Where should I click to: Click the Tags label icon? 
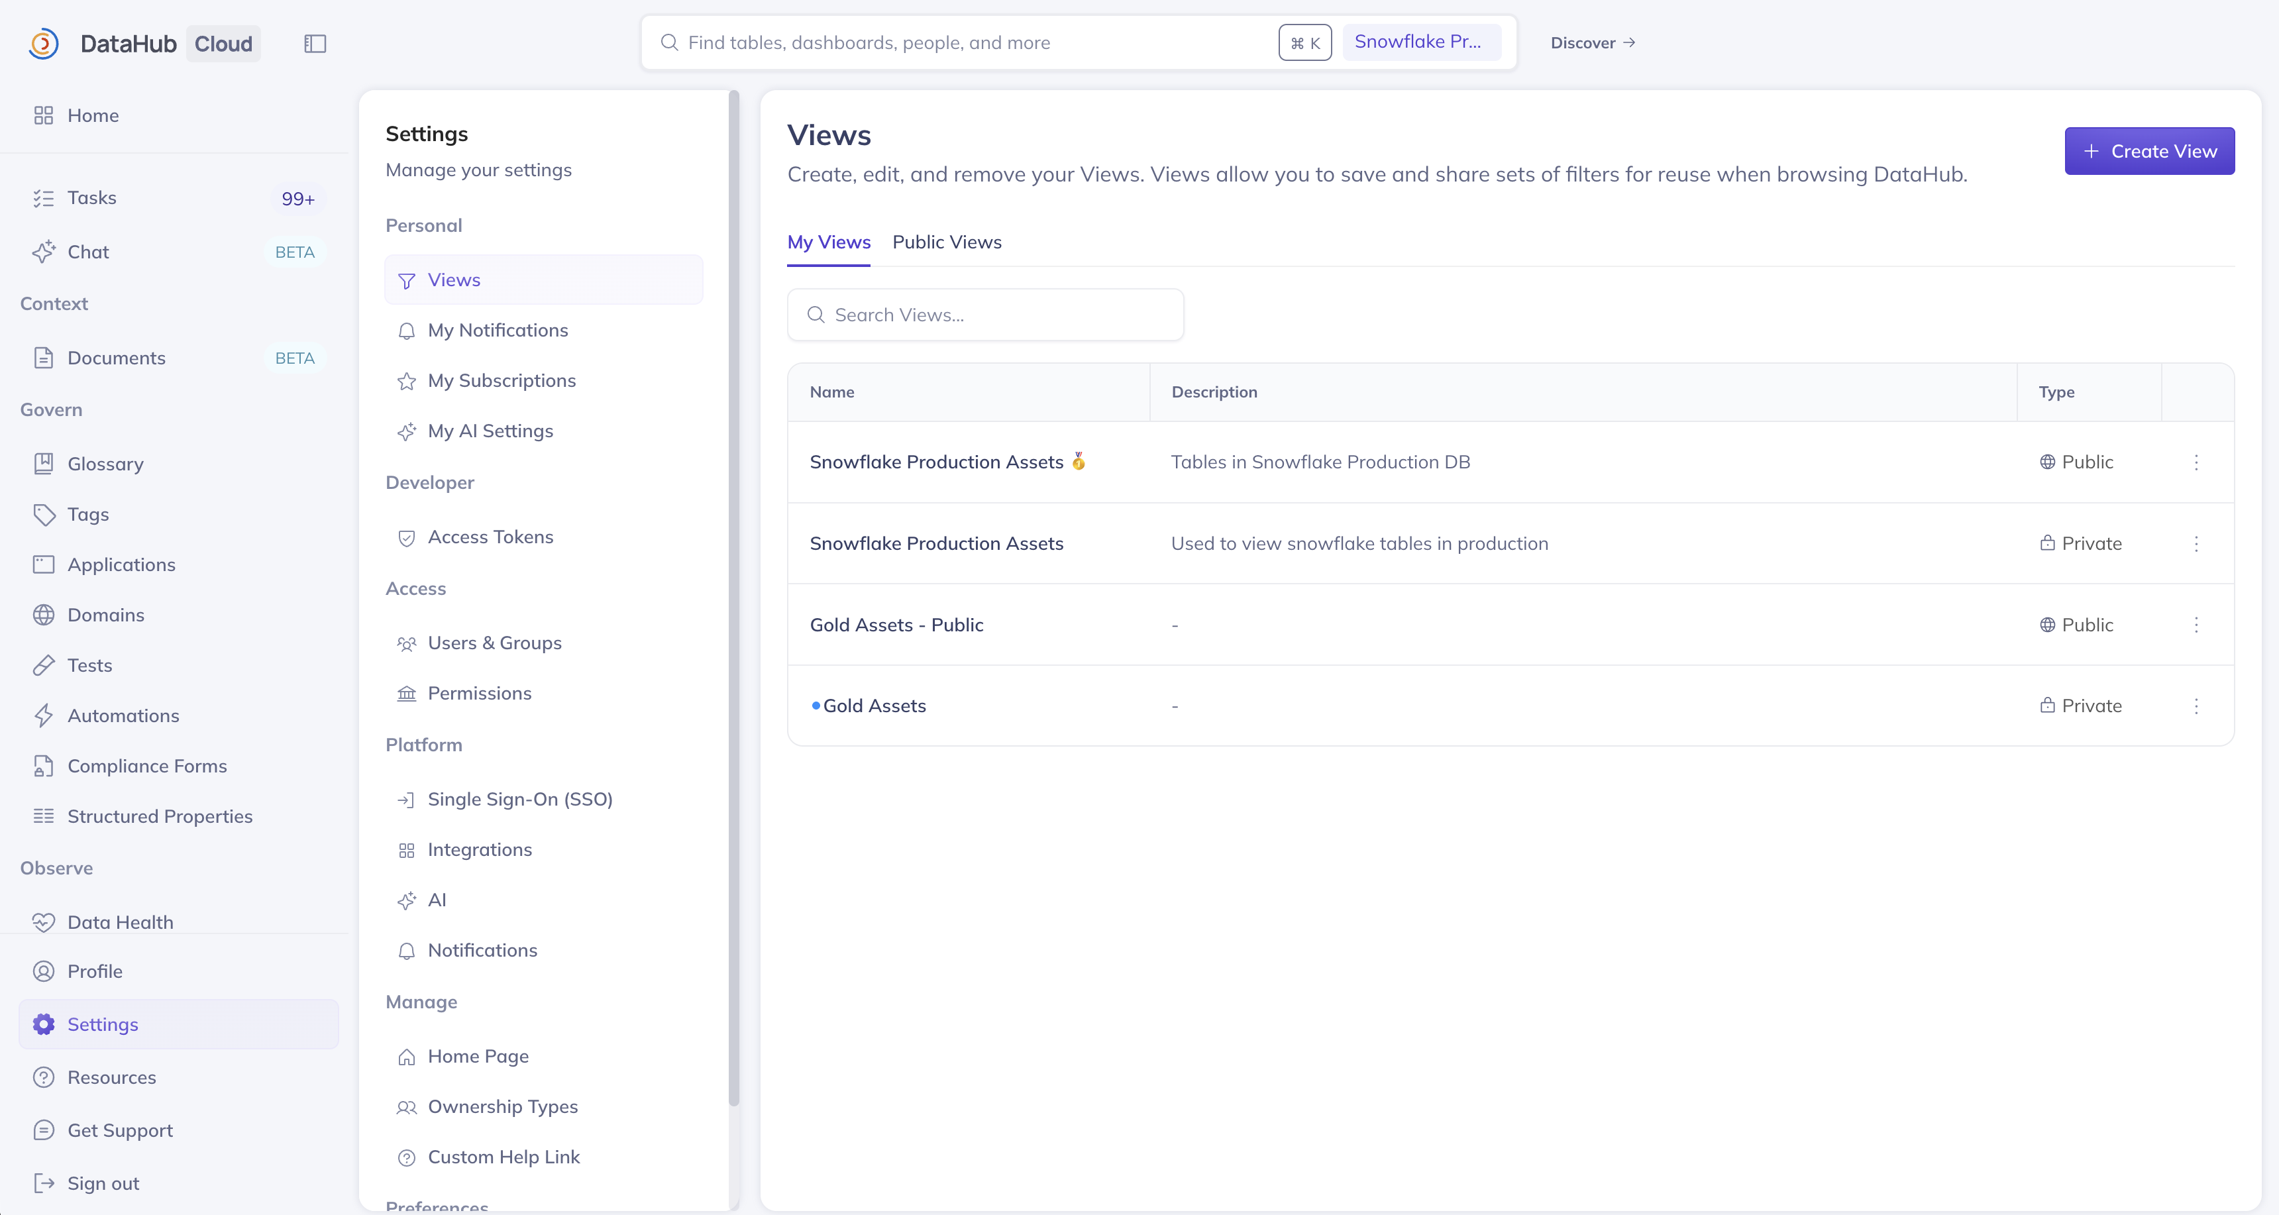(43, 514)
